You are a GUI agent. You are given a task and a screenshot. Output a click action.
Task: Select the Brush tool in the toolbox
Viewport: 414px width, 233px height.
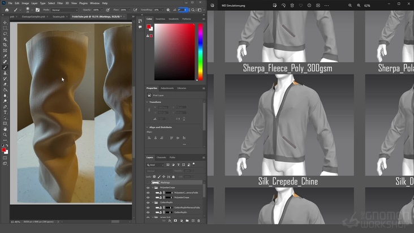point(5,67)
